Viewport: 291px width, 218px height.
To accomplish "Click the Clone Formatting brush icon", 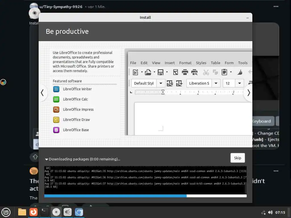I will point(240,72).
